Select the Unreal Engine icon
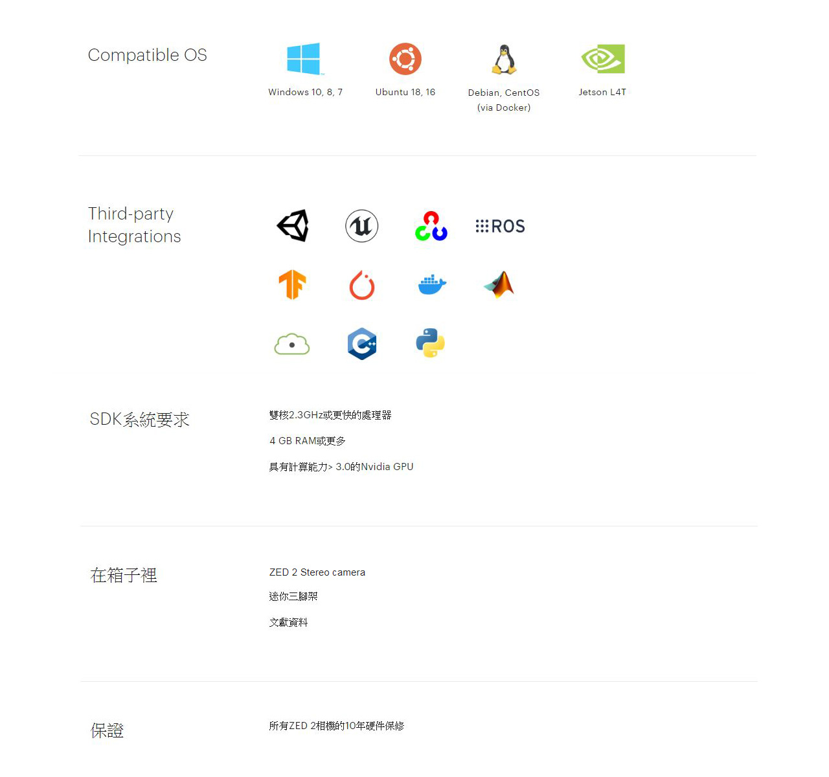Viewport: 829px width, 777px height. [x=362, y=226]
